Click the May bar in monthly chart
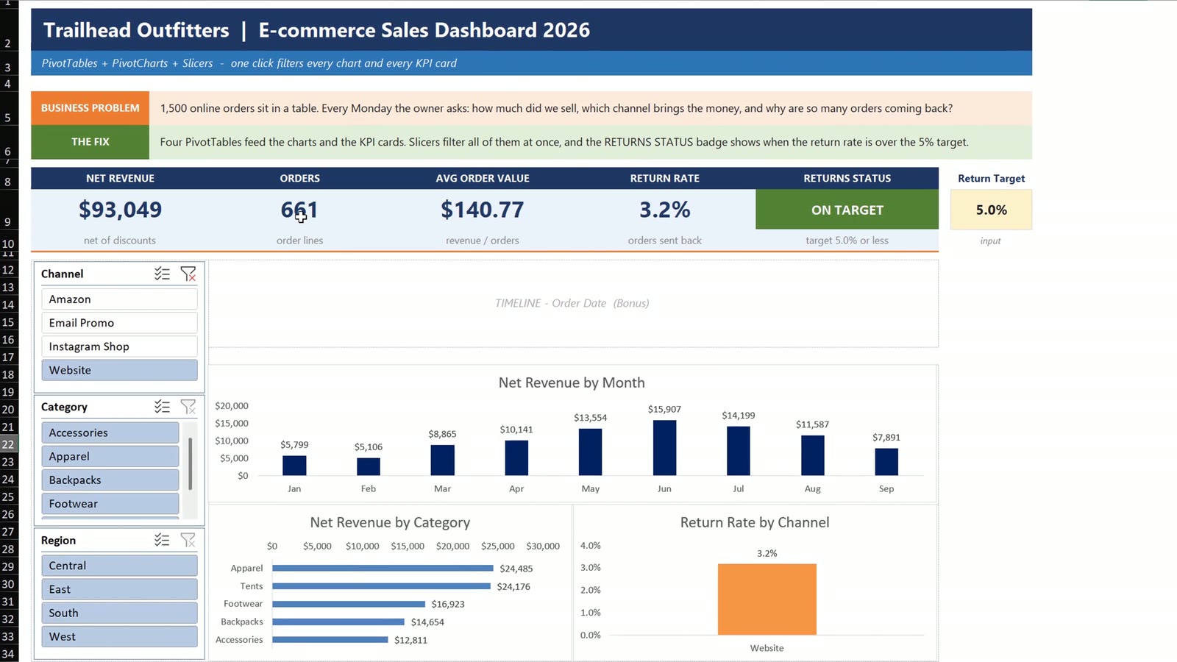1177x662 pixels. pyautogui.click(x=590, y=452)
